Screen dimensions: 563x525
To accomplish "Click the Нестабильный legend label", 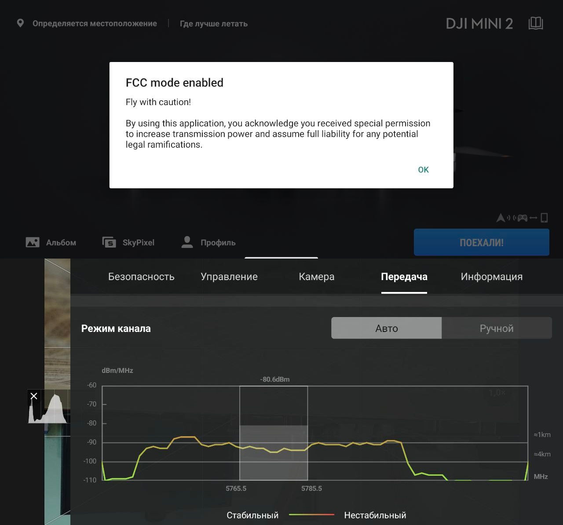I will 375,515.
